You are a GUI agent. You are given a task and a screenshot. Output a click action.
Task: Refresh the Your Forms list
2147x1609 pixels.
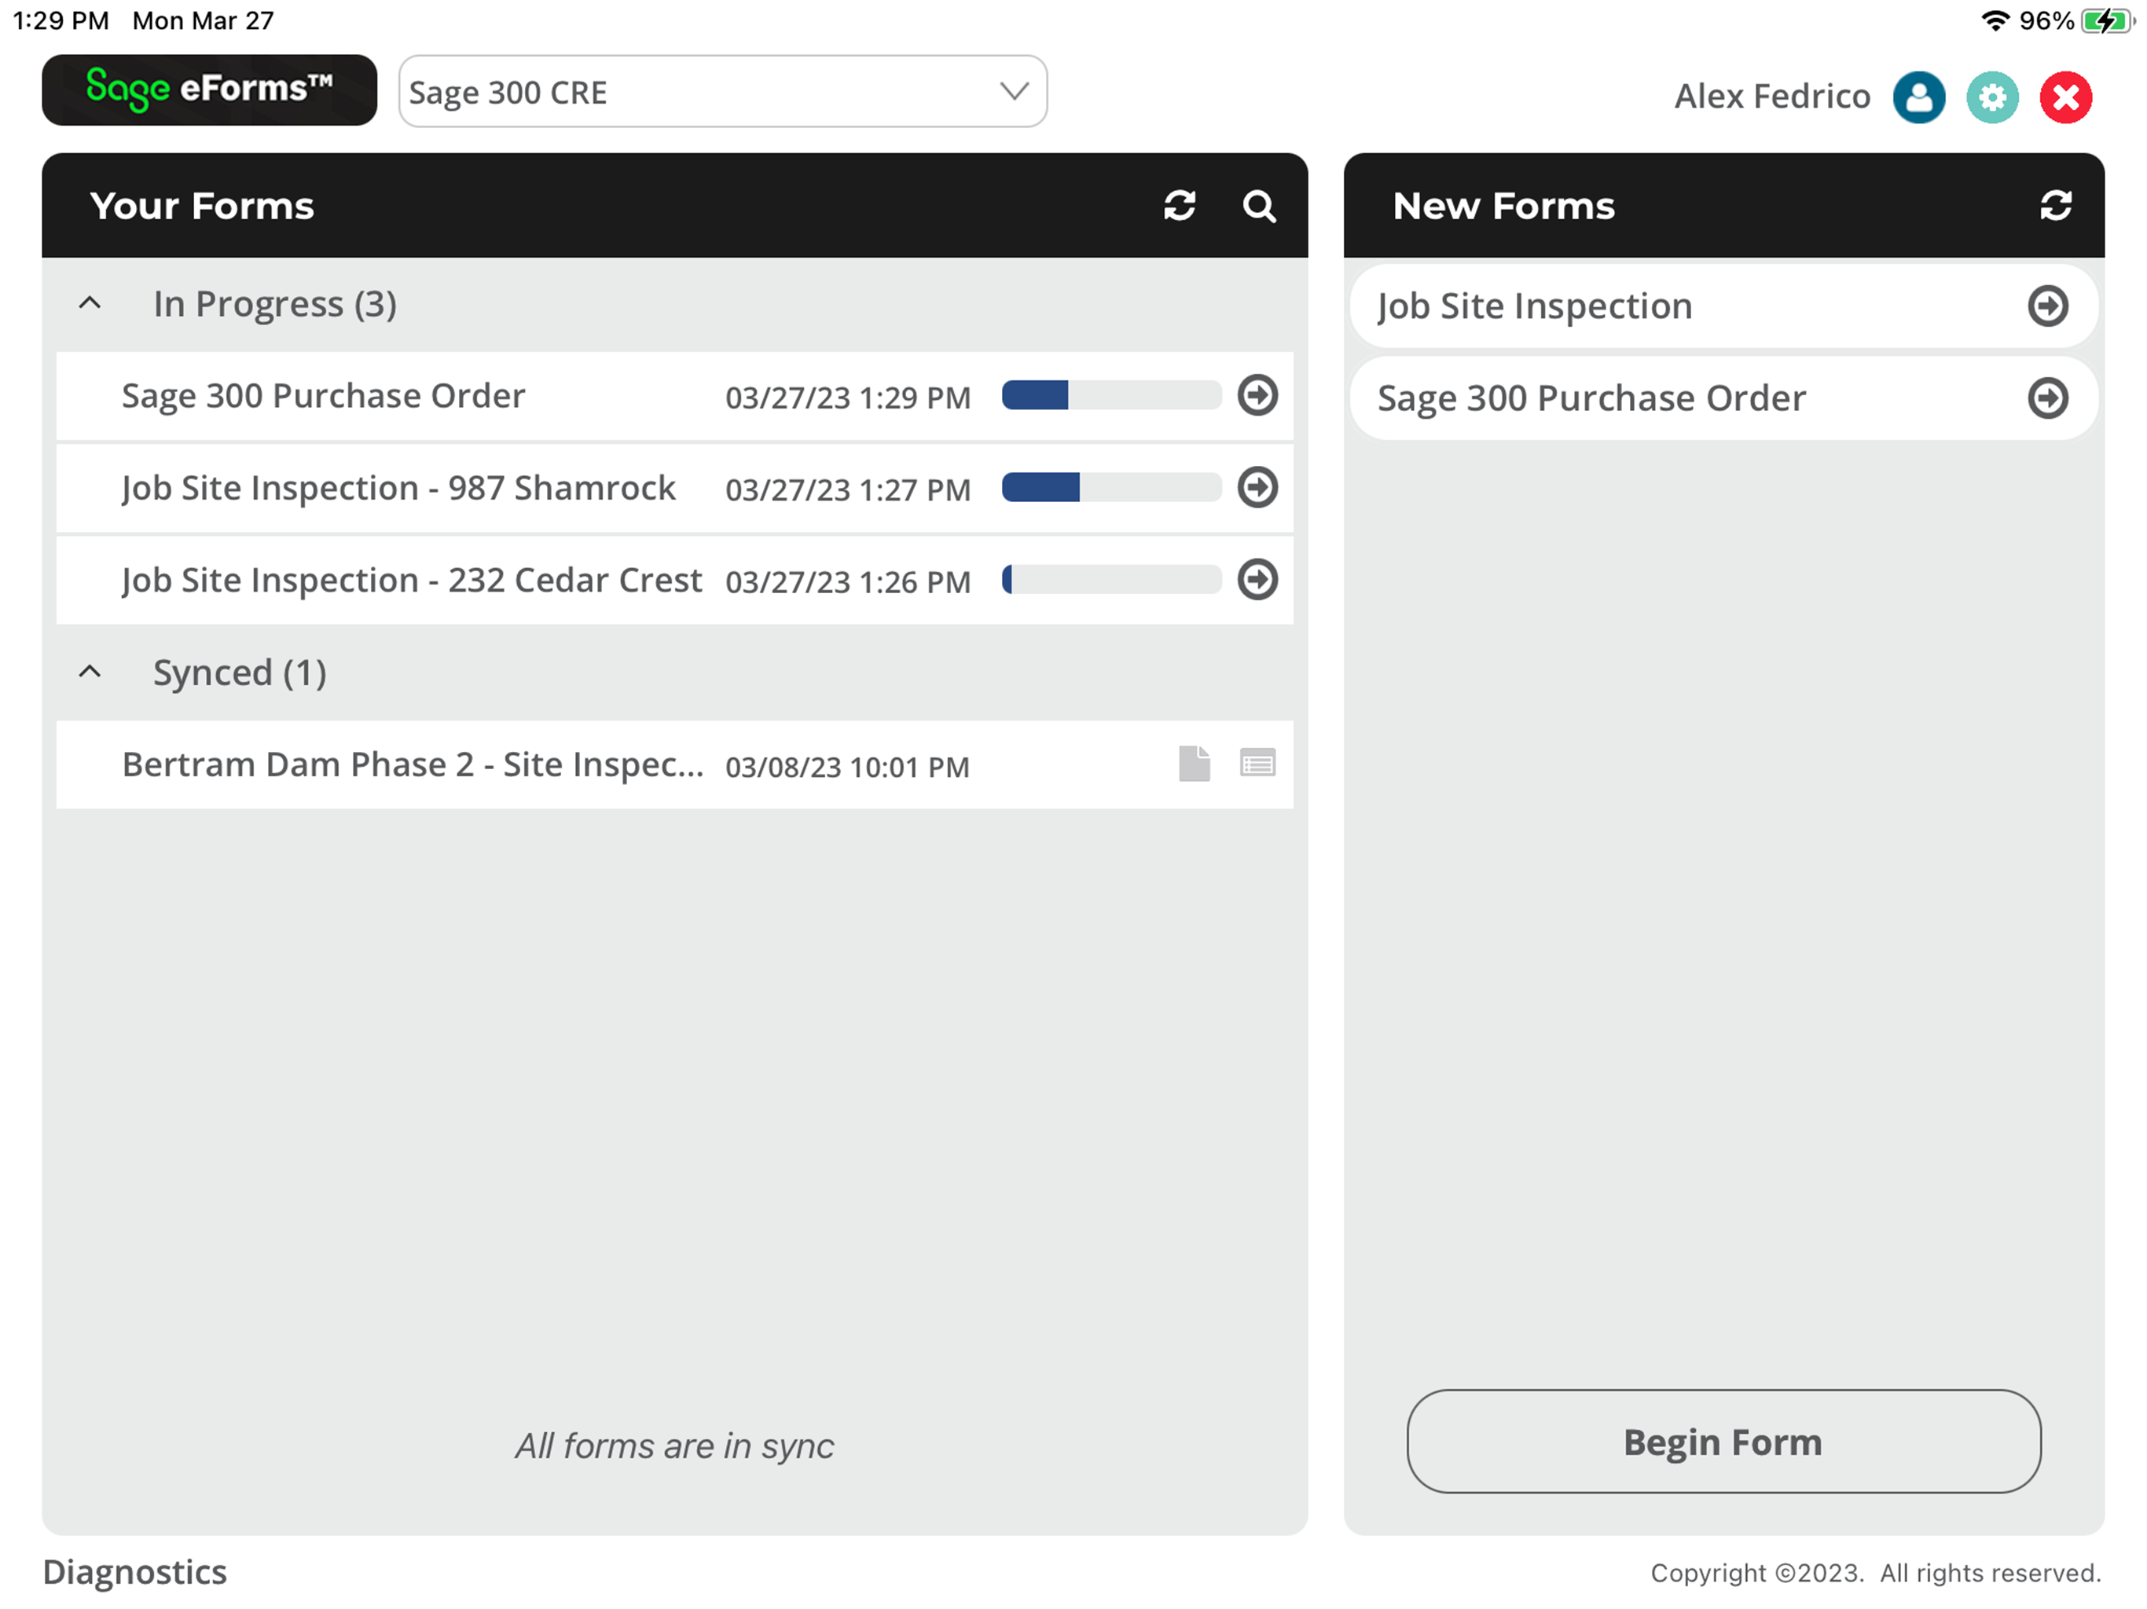tap(1180, 206)
